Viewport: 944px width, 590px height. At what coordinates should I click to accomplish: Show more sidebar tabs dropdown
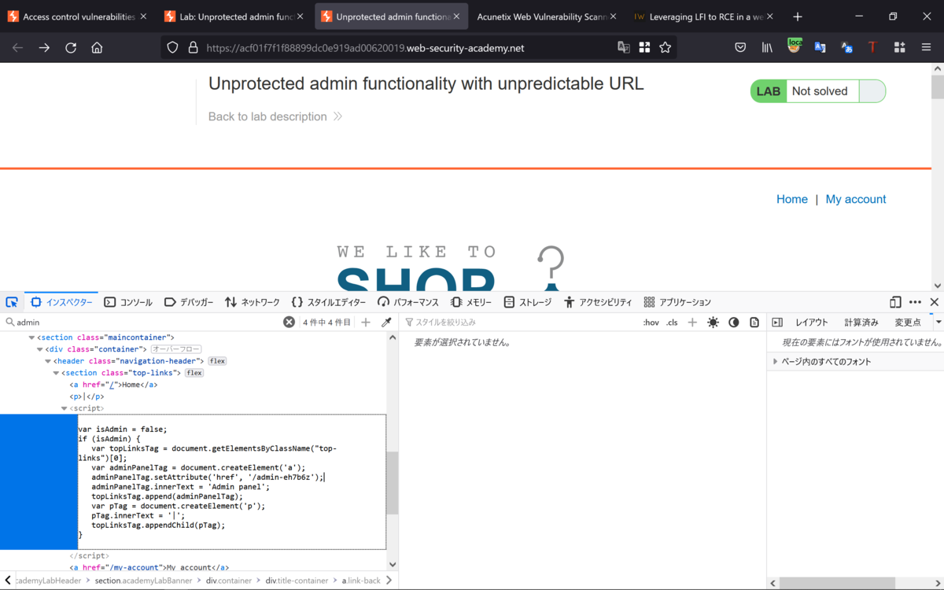tap(938, 323)
